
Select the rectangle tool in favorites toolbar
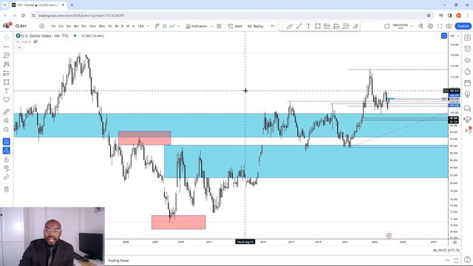coord(318,27)
